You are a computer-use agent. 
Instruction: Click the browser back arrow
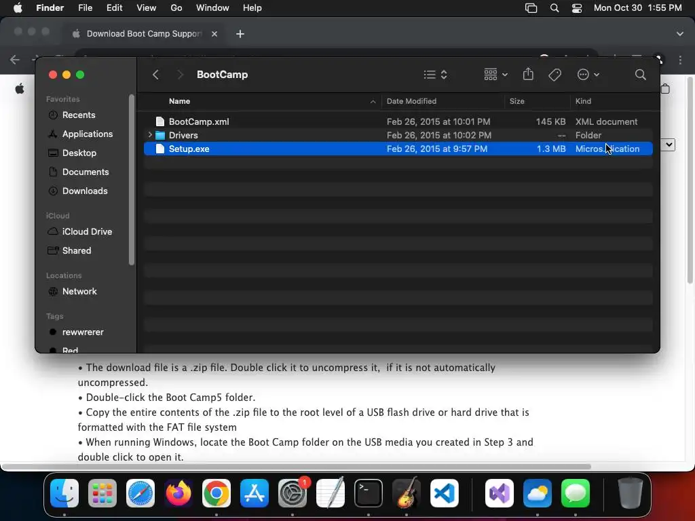tap(15, 60)
